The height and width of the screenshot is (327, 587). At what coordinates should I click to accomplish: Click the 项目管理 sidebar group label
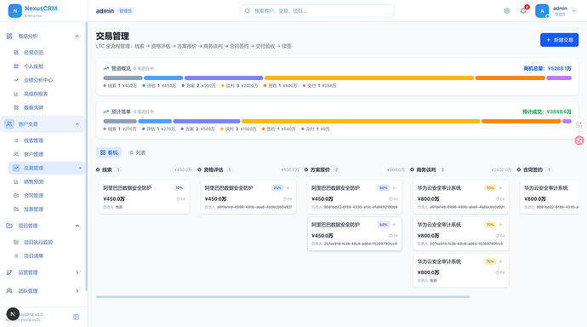click(28, 226)
